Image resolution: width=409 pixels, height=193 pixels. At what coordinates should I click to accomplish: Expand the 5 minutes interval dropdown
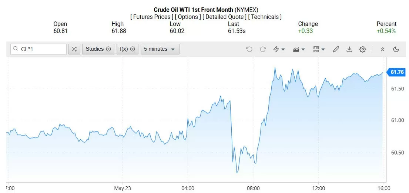pyautogui.click(x=160, y=49)
